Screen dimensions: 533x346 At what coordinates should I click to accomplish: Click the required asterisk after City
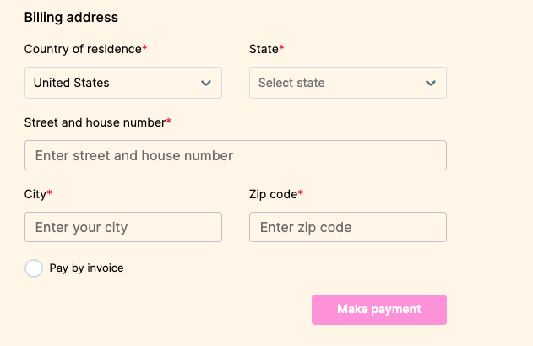coord(49,193)
